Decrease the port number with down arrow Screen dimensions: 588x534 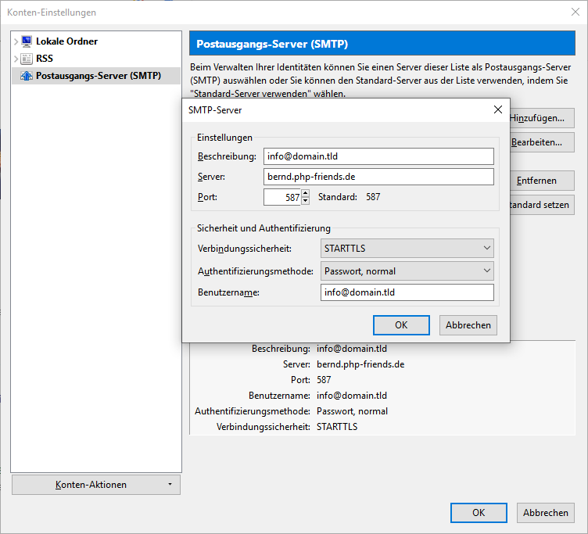306,201
